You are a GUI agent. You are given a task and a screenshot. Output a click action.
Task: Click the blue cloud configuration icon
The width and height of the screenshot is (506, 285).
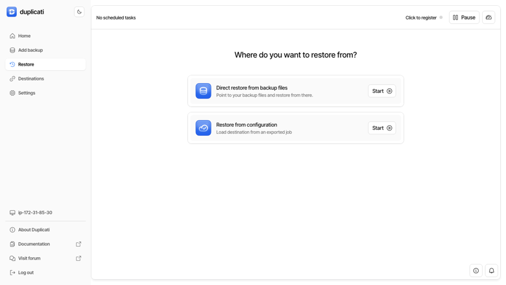203,128
